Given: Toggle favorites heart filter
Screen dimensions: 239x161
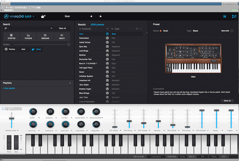Looking at the screenshot, I should click(x=137, y=29).
